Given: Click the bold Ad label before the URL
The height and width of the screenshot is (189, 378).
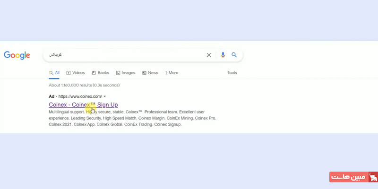Looking at the screenshot, I should (52, 96).
